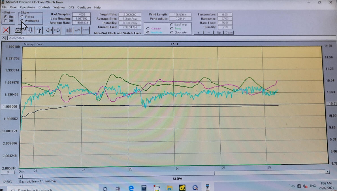Screen dimensions: 337x191
Task: Open the Operations menu
Action: (x=27, y=7)
